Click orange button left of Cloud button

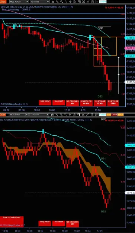tap(109, 115)
